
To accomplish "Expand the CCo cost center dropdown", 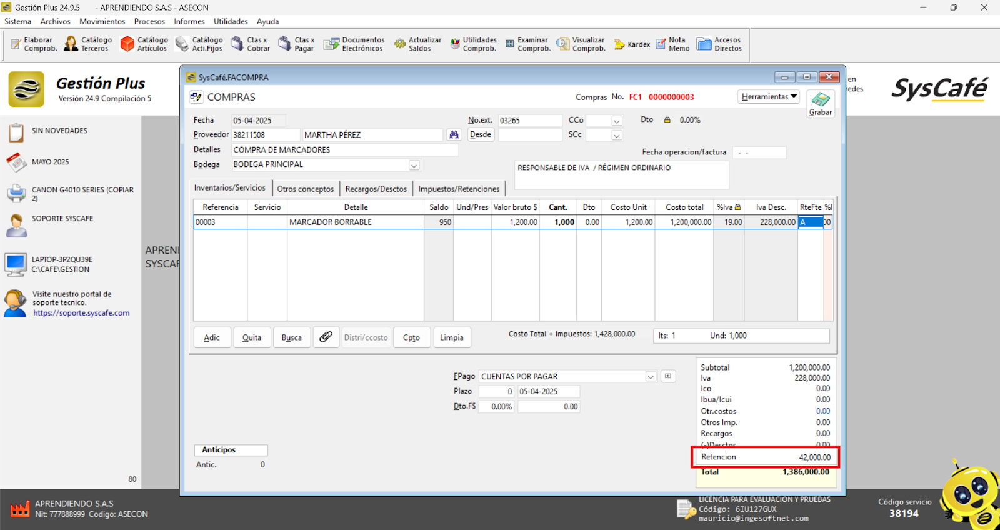I will 617,121.
